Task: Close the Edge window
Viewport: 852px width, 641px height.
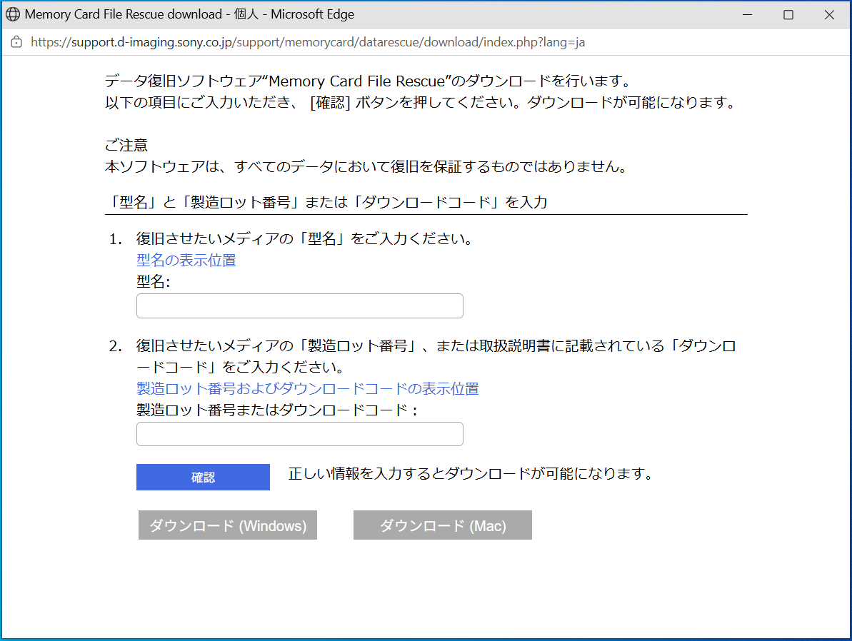Action: (829, 15)
